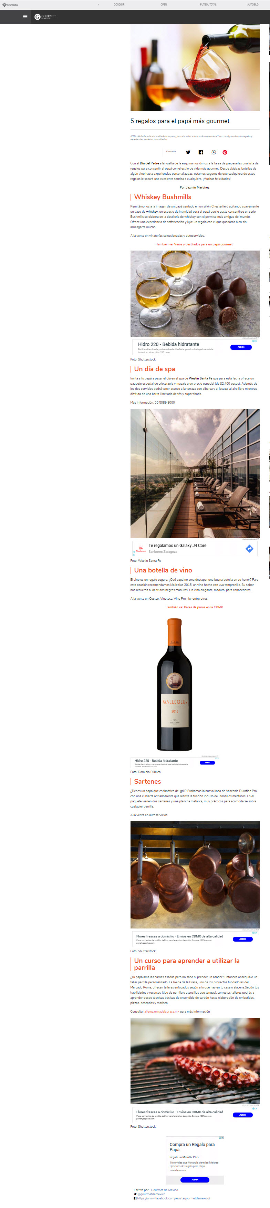270x1208 pixels.
Task: Click the previous arrow in top network bar
Action: 98,4
